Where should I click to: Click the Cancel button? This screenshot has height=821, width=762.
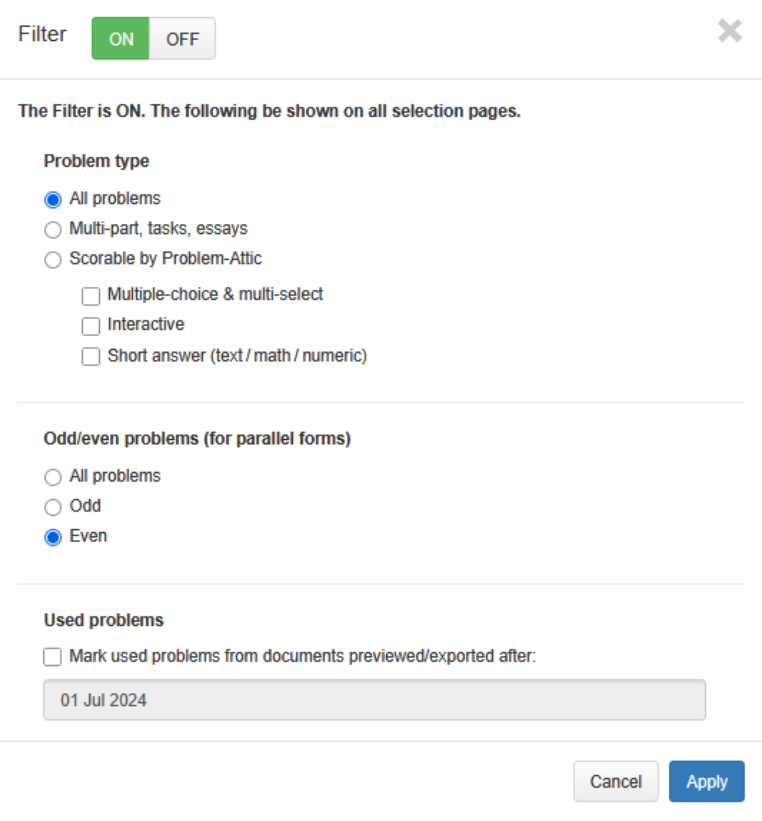(616, 781)
